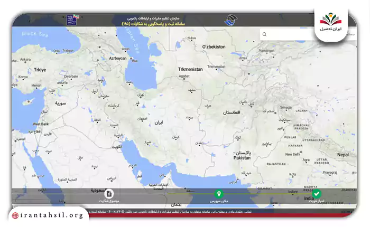
Task: Click the 195 complaints system title
Action: [153, 24]
